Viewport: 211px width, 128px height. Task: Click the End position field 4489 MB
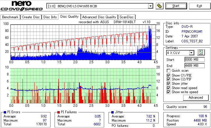195,66
